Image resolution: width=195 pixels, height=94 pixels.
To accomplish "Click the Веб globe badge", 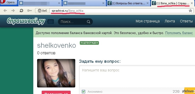I will (x=42, y=11).
